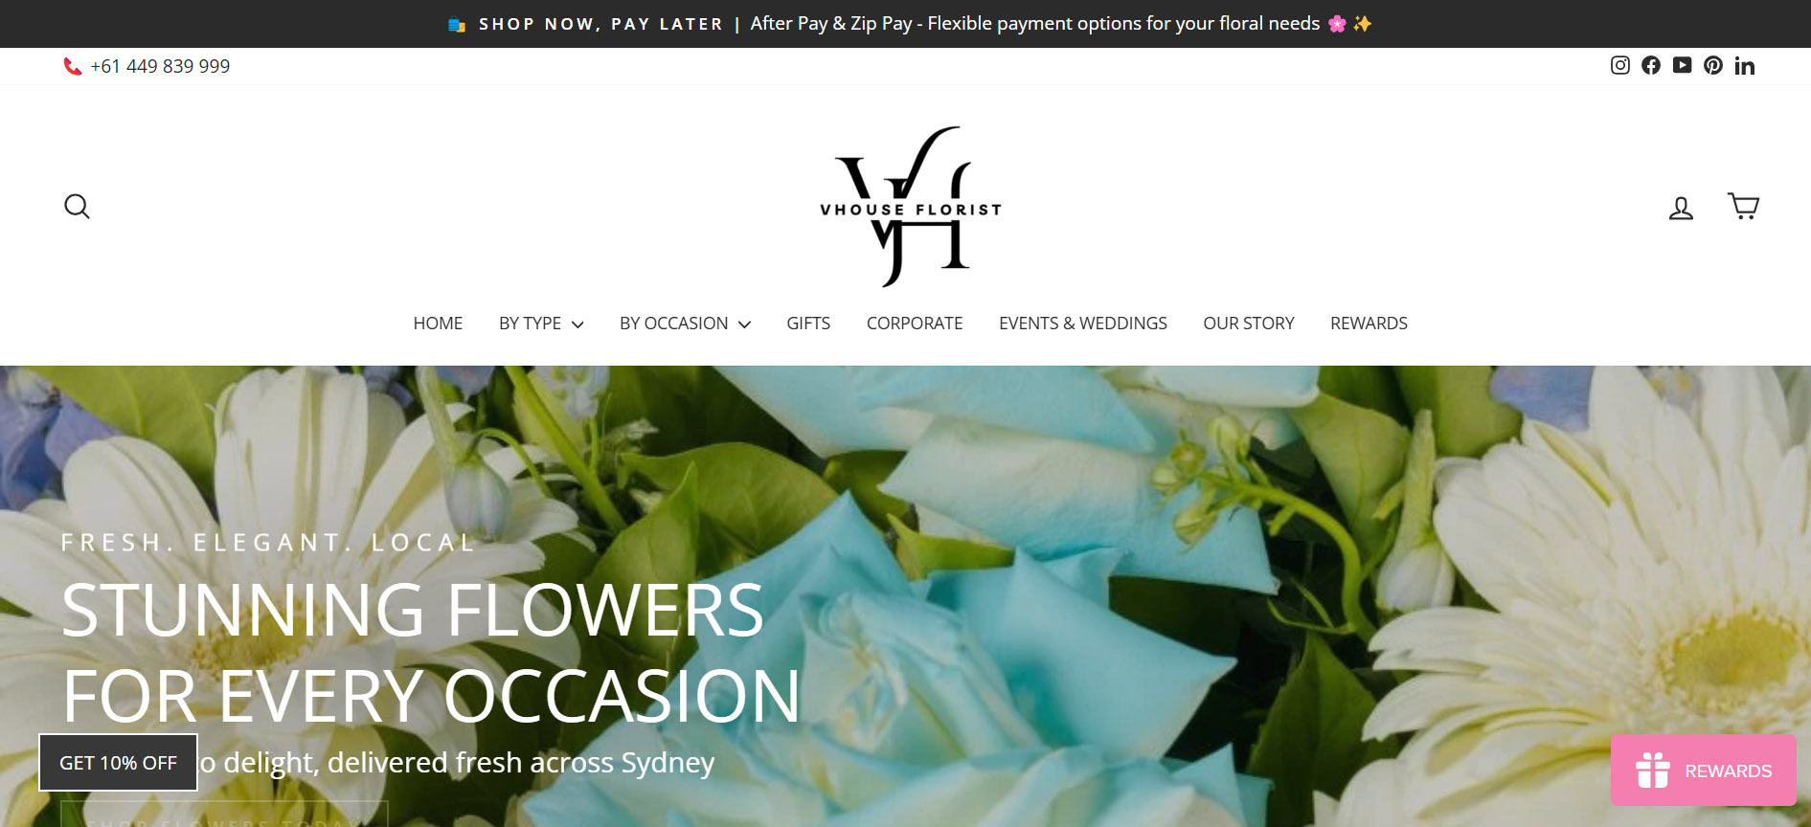Open the Corporate menu item

[915, 324]
